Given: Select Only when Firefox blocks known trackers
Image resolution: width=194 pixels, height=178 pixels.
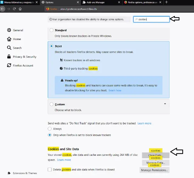Looking at the screenshot, I should click(x=50, y=135).
